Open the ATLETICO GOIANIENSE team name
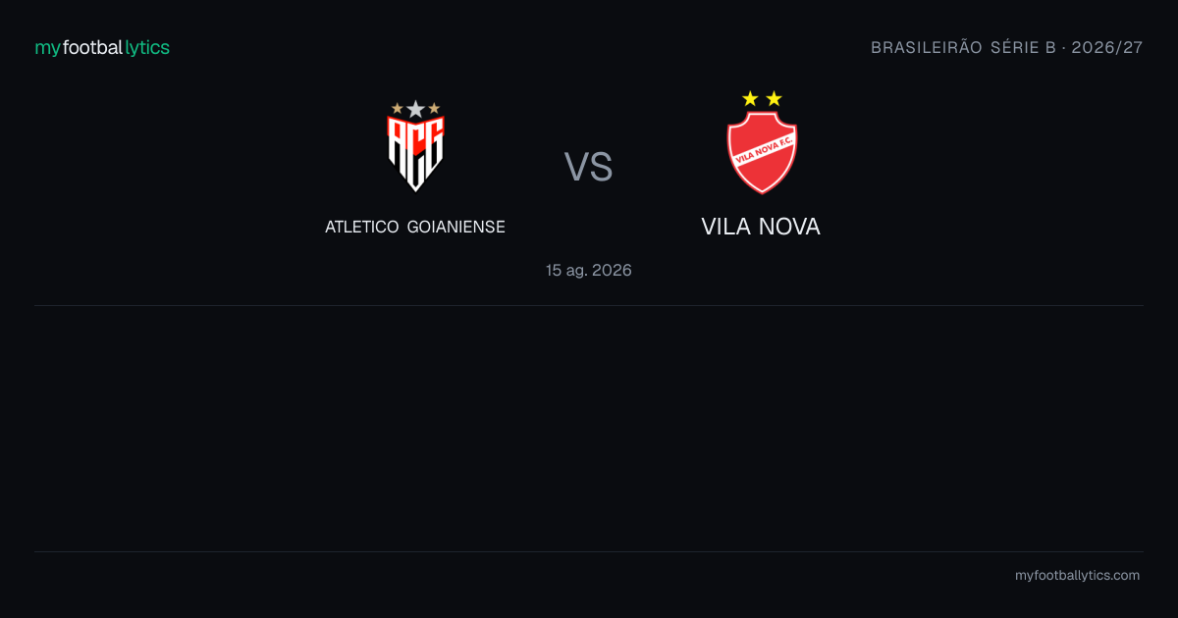Viewport: 1178px width, 618px height. pos(415,227)
